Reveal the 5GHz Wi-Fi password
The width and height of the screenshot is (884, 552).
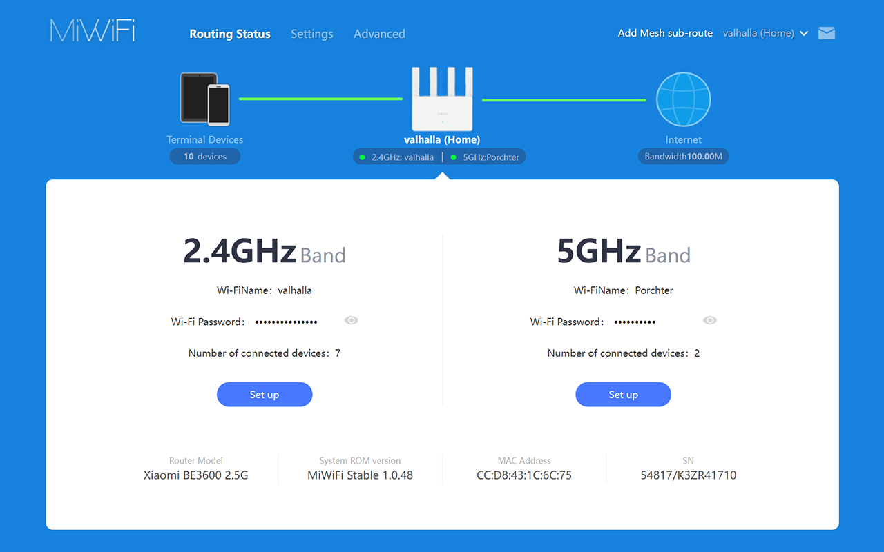[710, 320]
